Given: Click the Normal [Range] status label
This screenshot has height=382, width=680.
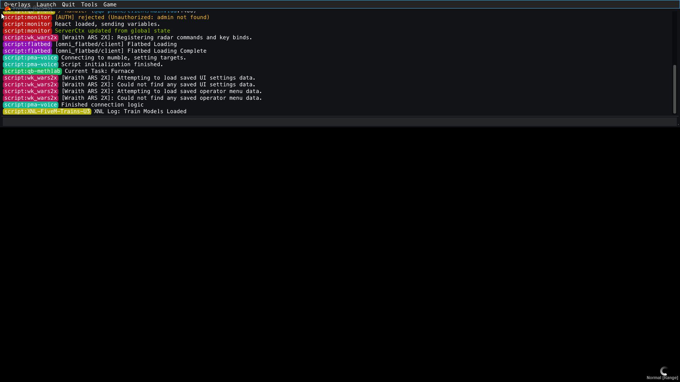Looking at the screenshot, I should [x=662, y=378].
